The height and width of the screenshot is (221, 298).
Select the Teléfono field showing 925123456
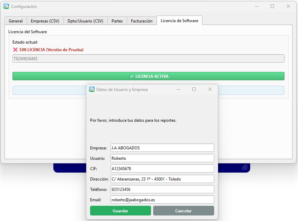click(162, 189)
